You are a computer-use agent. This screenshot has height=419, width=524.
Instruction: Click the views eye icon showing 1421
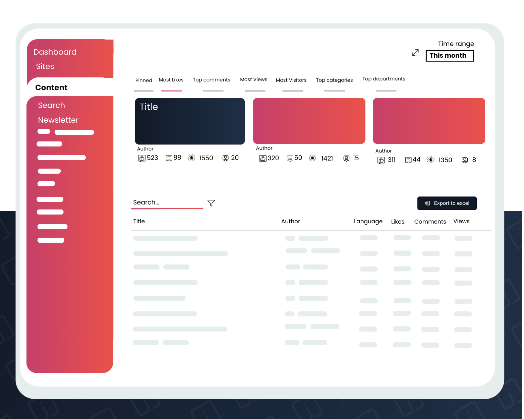point(312,158)
